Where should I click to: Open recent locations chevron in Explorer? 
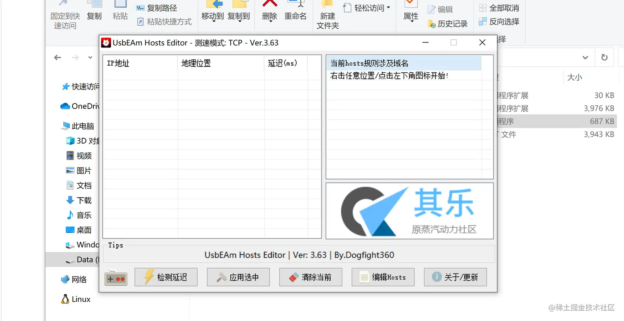coord(90,57)
